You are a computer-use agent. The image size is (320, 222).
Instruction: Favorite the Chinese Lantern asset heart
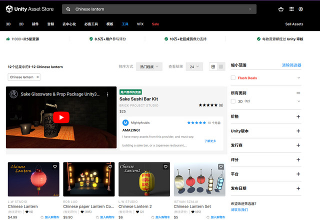(55, 166)
